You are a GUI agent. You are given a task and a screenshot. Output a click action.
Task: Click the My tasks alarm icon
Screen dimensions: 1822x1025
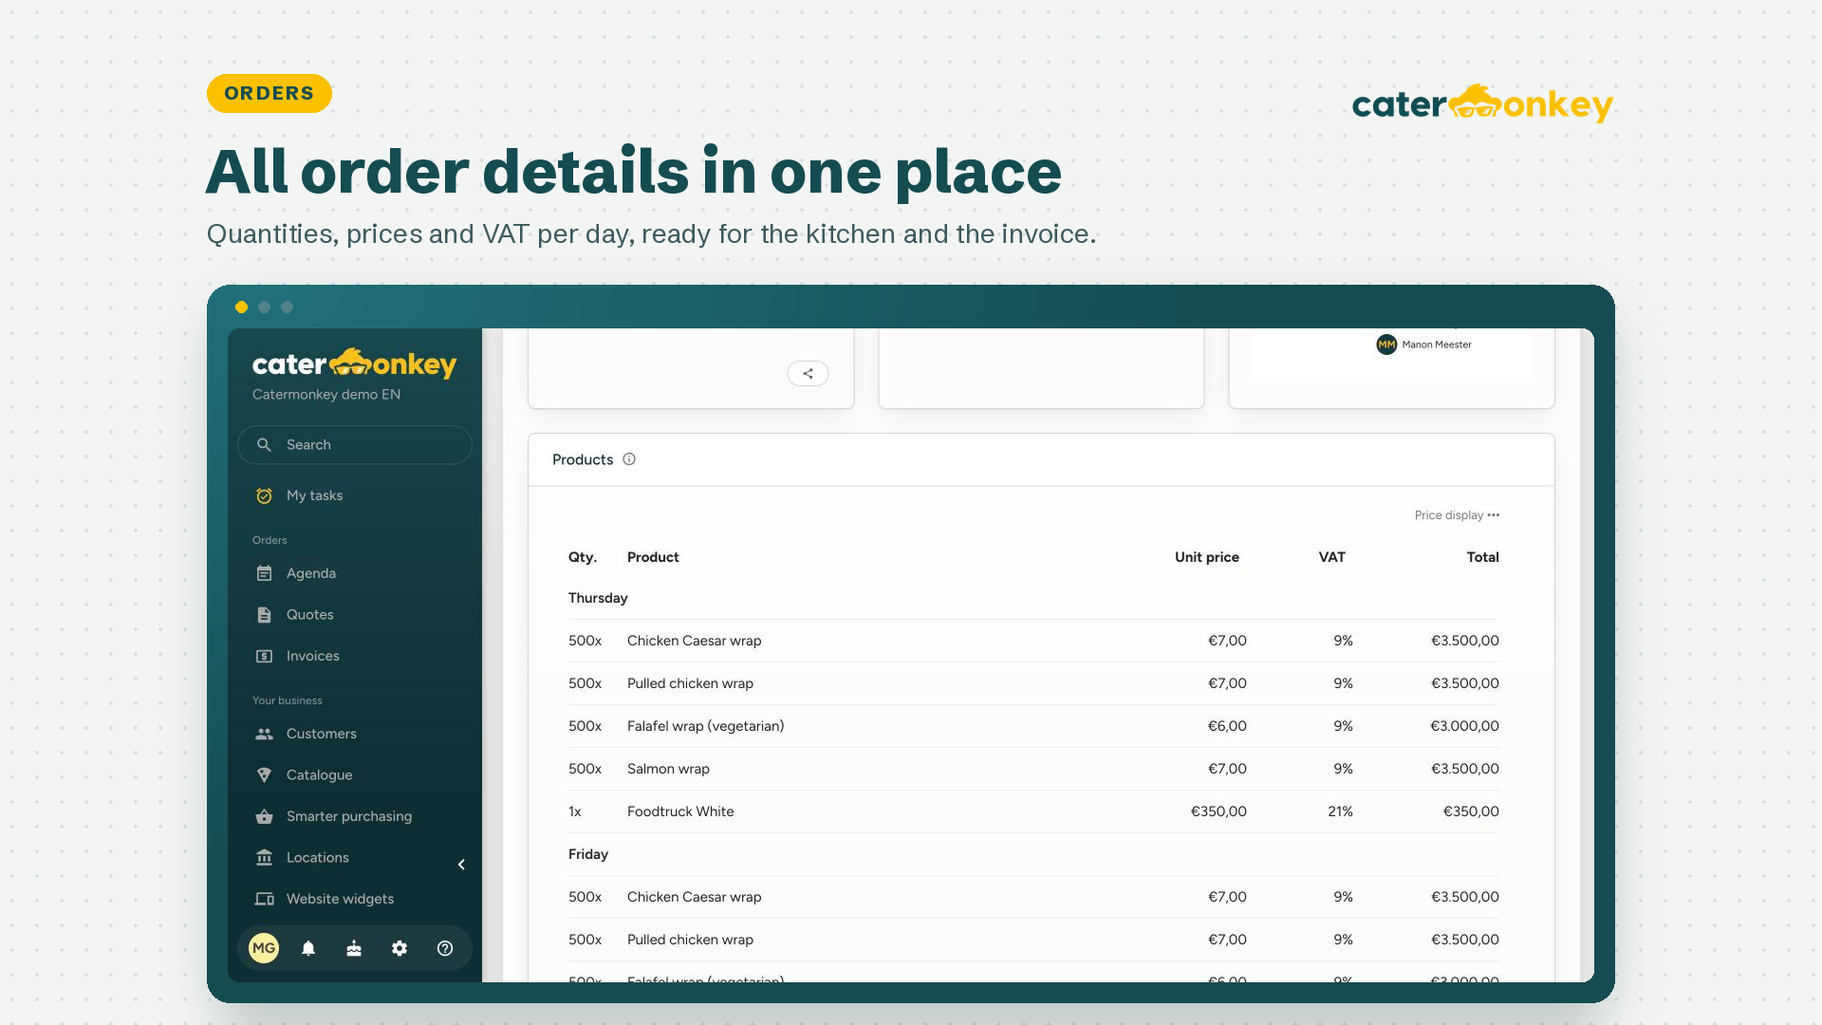[x=264, y=495]
